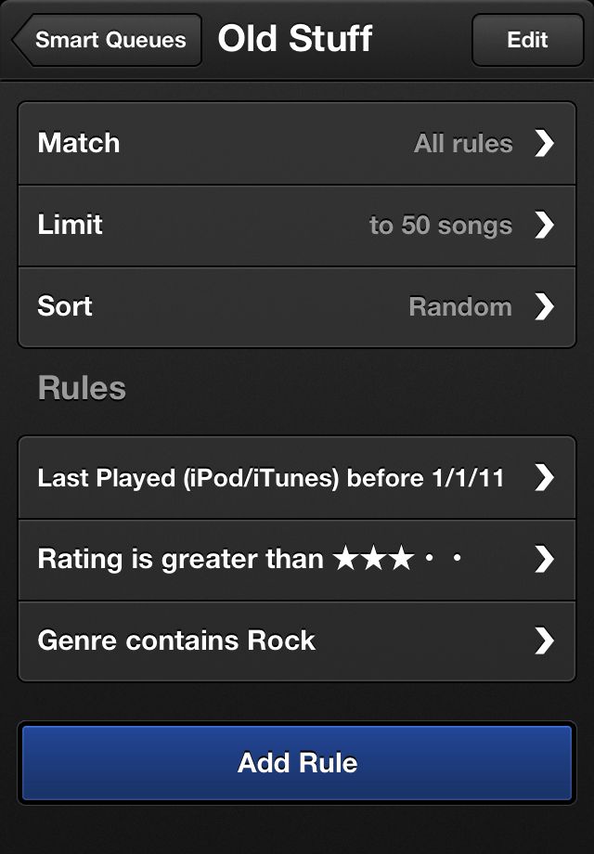Open the Limit setting label
Viewport: 594px width, 854px height.
tap(71, 225)
